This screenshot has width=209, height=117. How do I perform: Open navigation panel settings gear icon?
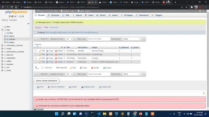20,16
